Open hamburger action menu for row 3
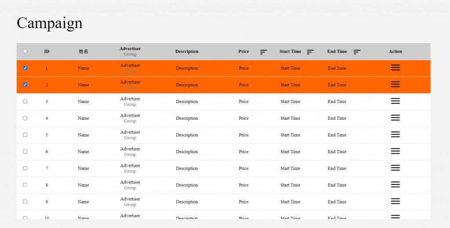 click(395, 101)
